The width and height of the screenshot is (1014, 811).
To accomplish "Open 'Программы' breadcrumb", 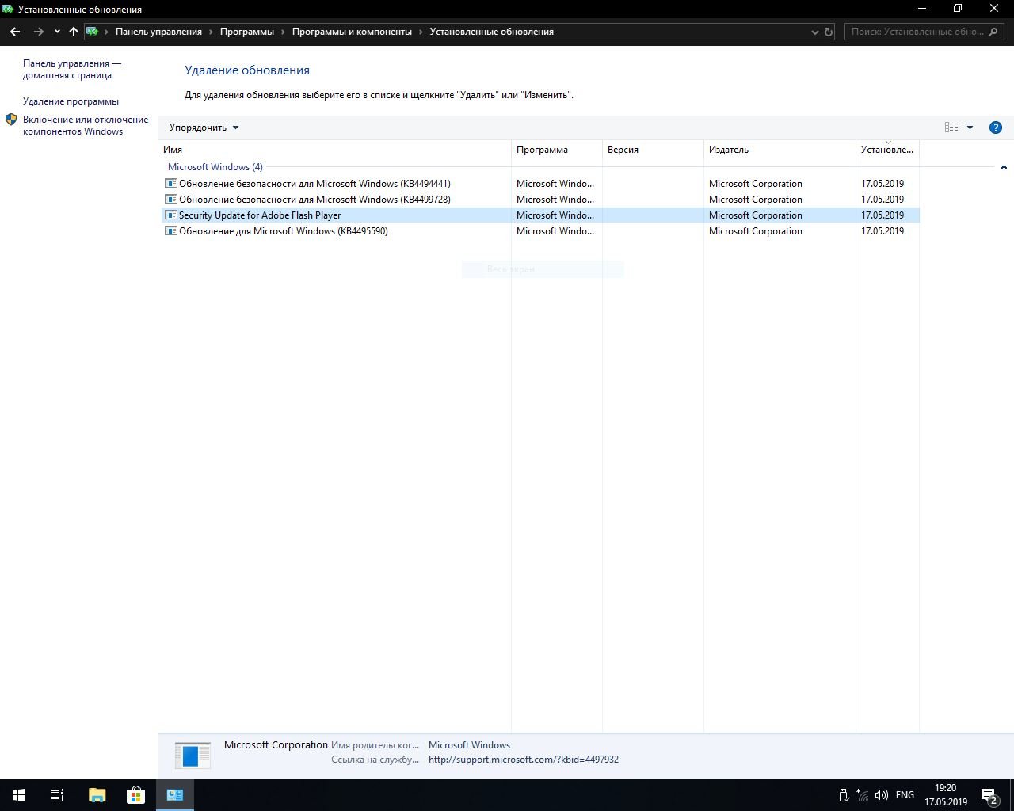I will click(x=247, y=32).
